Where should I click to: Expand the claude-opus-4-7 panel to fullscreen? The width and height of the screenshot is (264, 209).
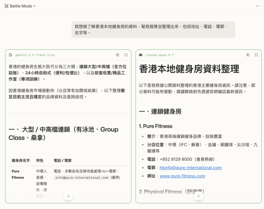256,55
